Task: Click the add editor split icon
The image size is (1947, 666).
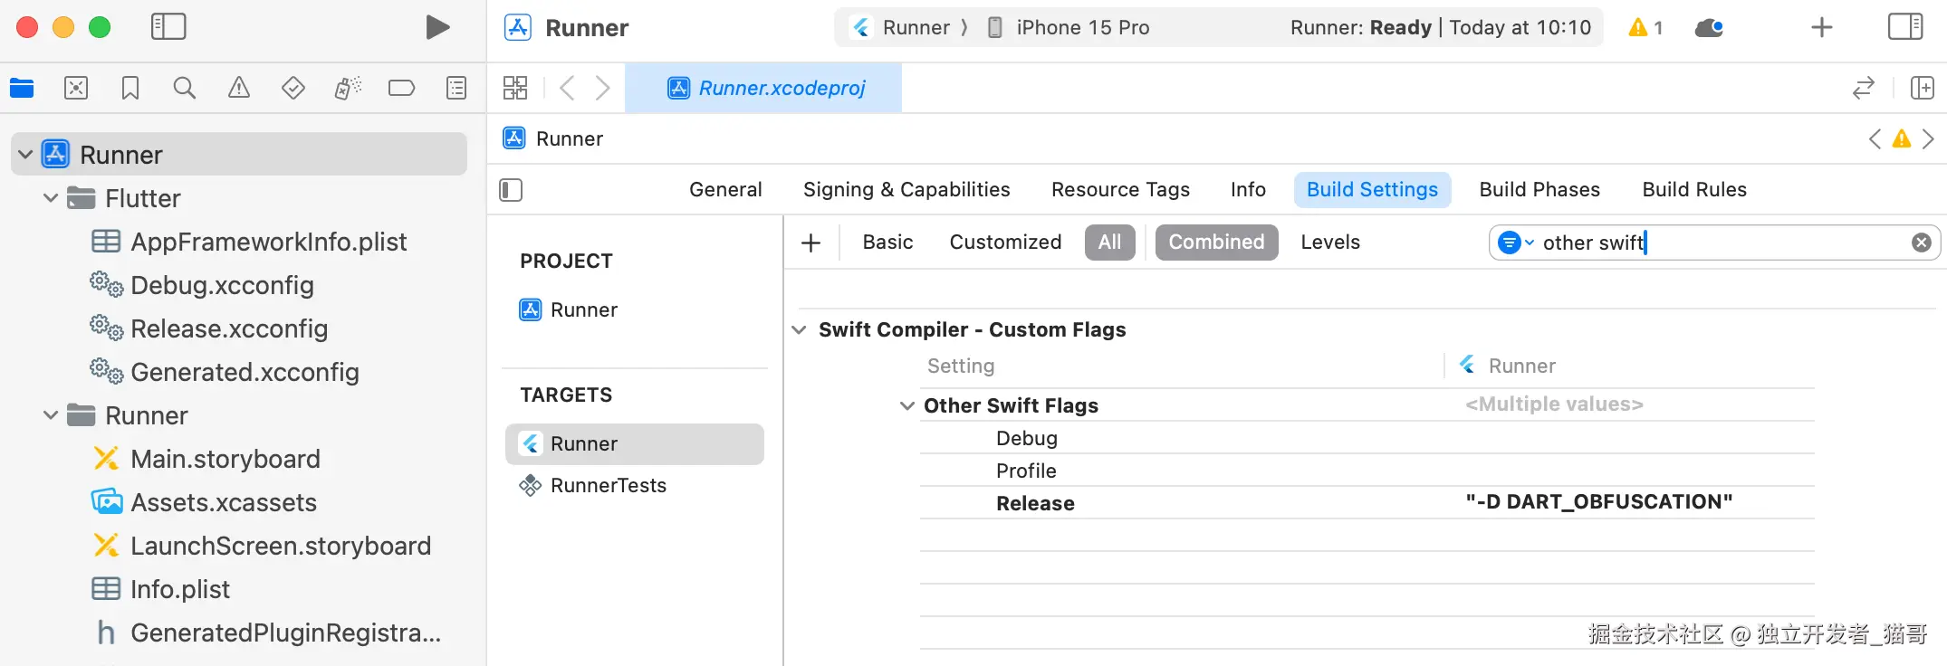Action: pyautogui.click(x=1922, y=88)
